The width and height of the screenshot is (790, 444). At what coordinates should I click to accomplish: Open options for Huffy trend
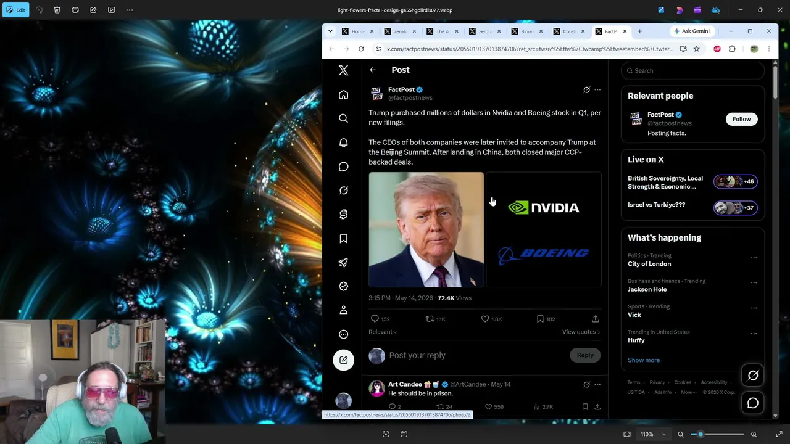point(754,334)
